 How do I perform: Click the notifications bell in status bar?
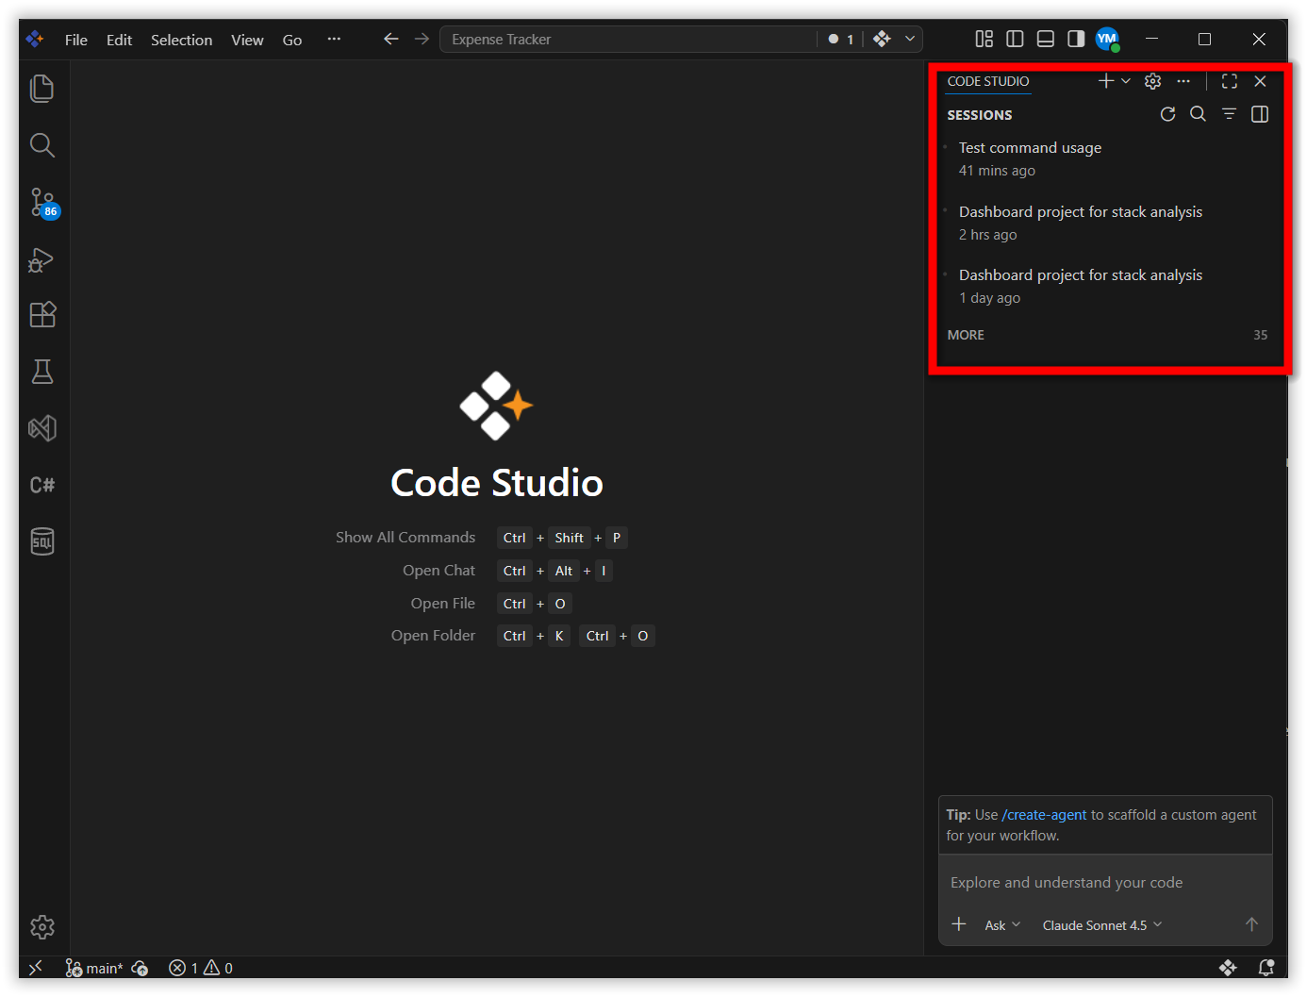[1266, 968]
